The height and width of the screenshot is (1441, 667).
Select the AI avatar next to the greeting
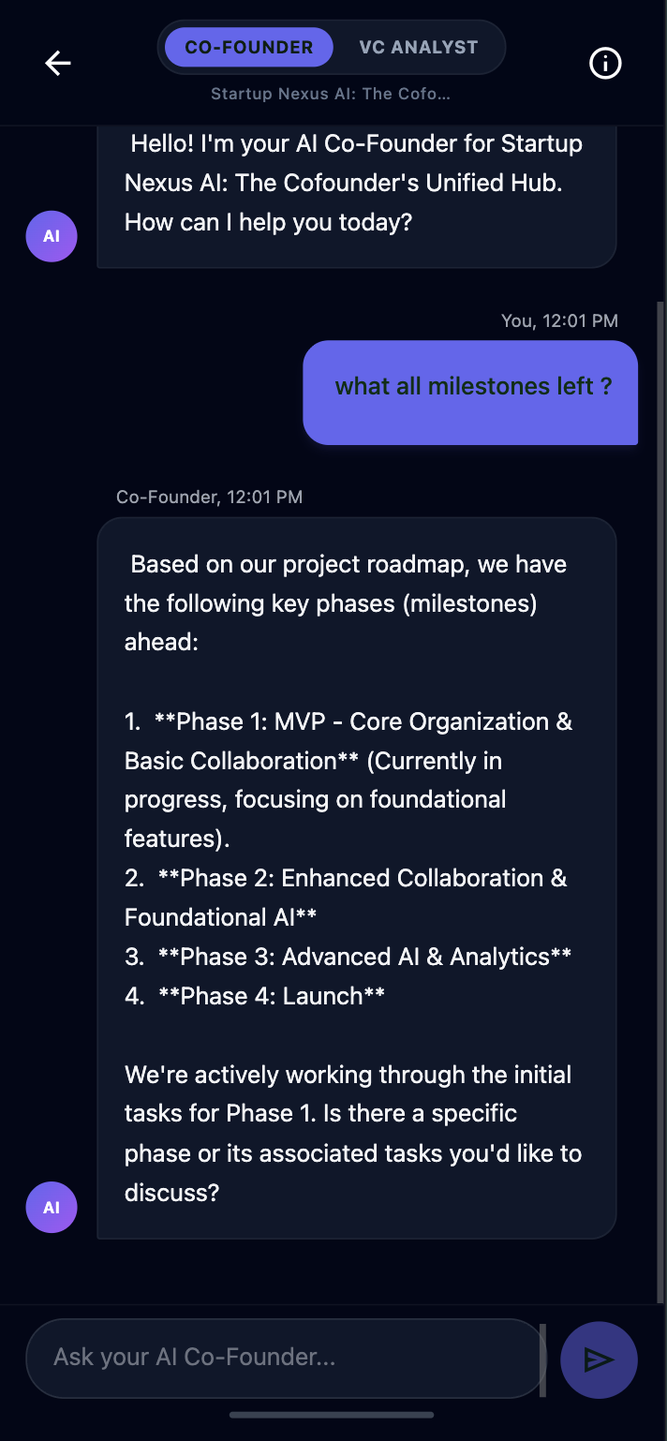click(x=51, y=236)
